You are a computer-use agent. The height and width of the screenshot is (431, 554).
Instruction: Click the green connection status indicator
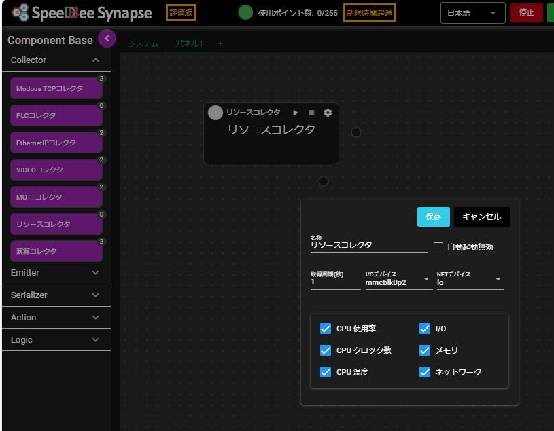point(245,12)
